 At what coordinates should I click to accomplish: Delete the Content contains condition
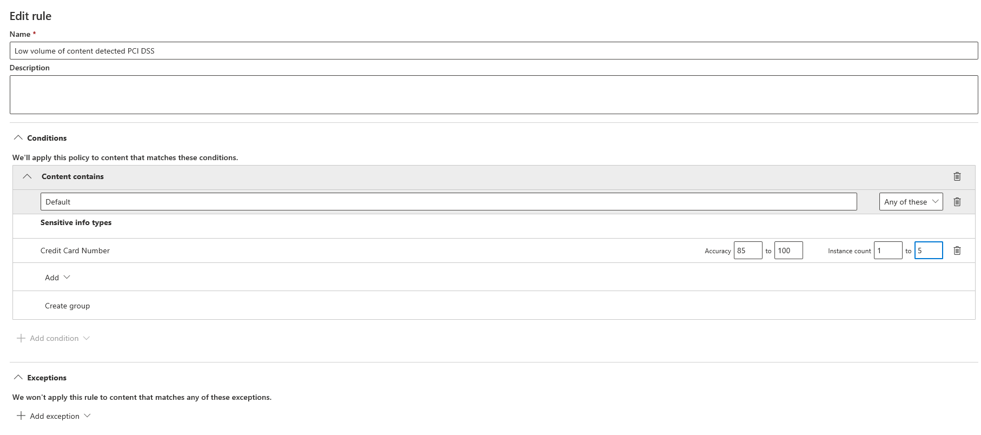957,176
